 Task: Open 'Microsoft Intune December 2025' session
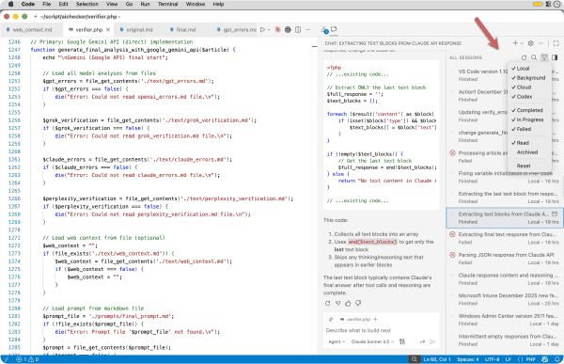[x=504, y=299]
